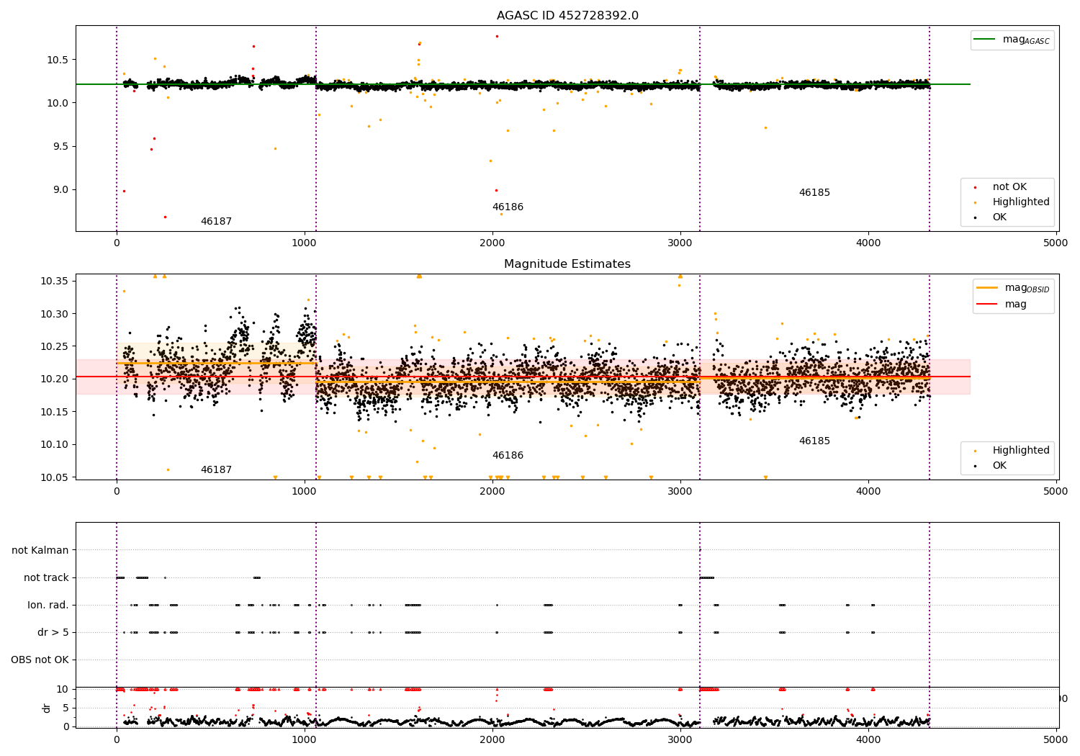Screen dimensions: 1080x756
Task: Click x-tick 3000 under Magnitude Estimates panel
Action: tap(680, 491)
